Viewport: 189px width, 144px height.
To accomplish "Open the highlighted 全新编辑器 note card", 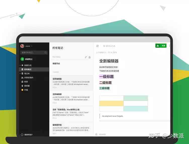I will point(72,83).
